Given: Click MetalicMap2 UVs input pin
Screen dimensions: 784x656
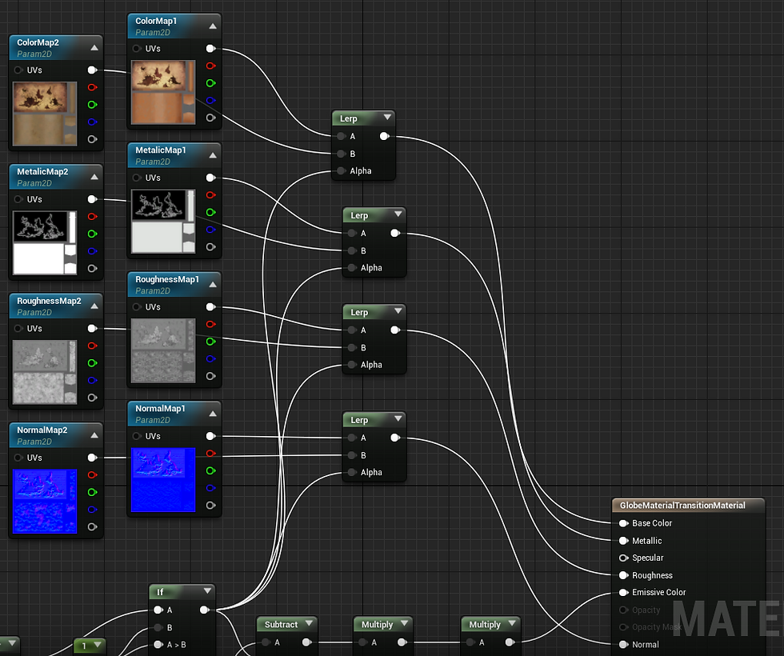Looking at the screenshot, I should [x=18, y=199].
